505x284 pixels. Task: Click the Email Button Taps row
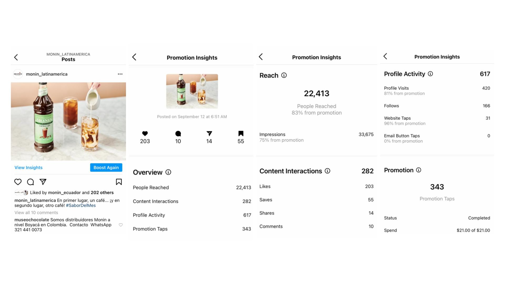pyautogui.click(x=437, y=138)
